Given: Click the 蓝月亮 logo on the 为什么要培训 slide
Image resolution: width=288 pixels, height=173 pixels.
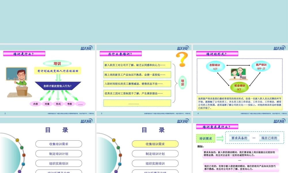Looking at the screenshot, I should tap(183, 48).
